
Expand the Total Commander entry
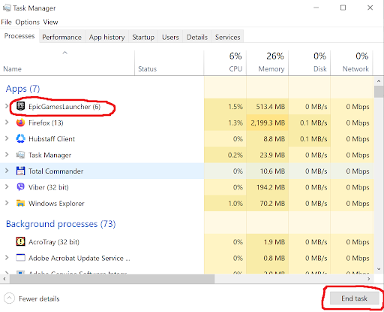7,171
